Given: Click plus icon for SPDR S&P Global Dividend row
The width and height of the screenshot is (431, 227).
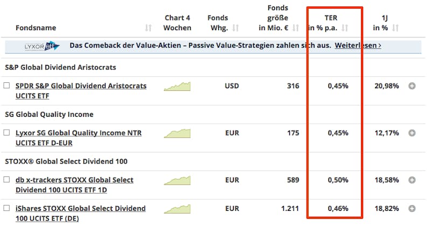Looking at the screenshot, I should [412, 86].
